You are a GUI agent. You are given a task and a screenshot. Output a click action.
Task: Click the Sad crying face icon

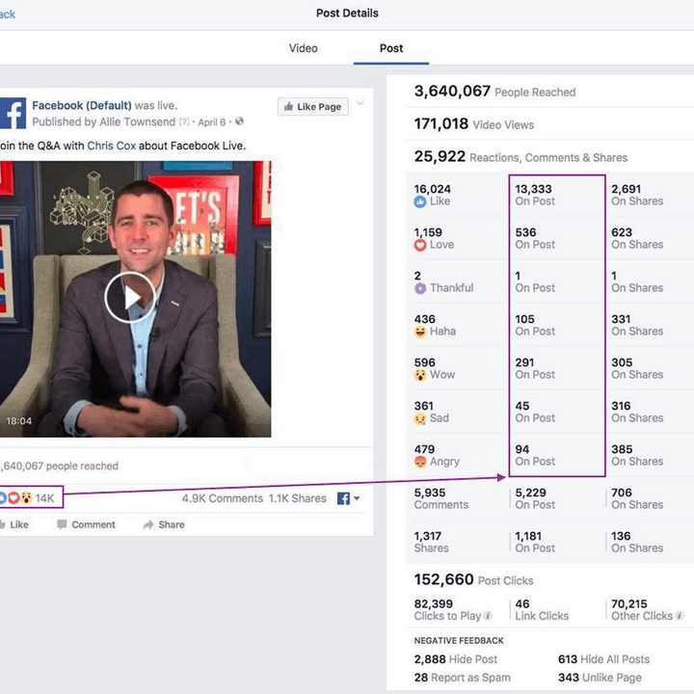pyautogui.click(x=420, y=418)
